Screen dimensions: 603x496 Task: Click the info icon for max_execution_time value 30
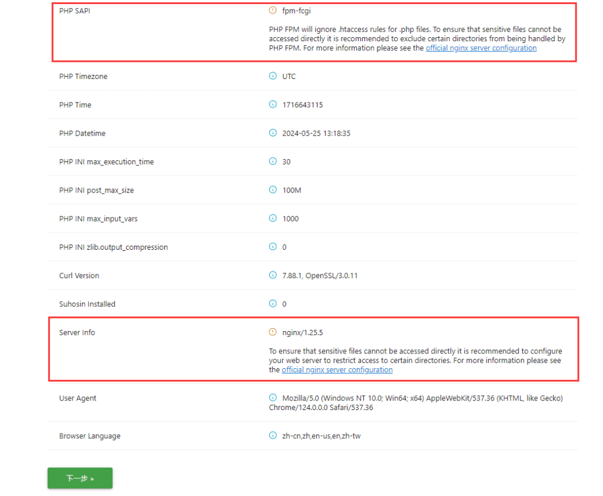[x=272, y=161]
